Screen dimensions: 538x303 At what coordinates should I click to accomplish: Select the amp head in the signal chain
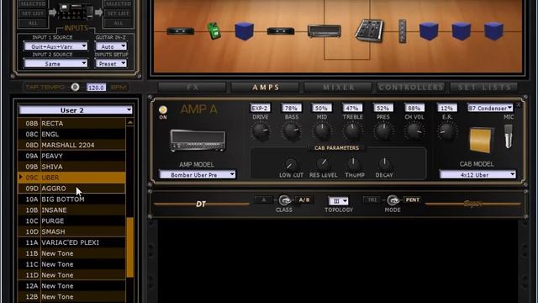[324, 31]
